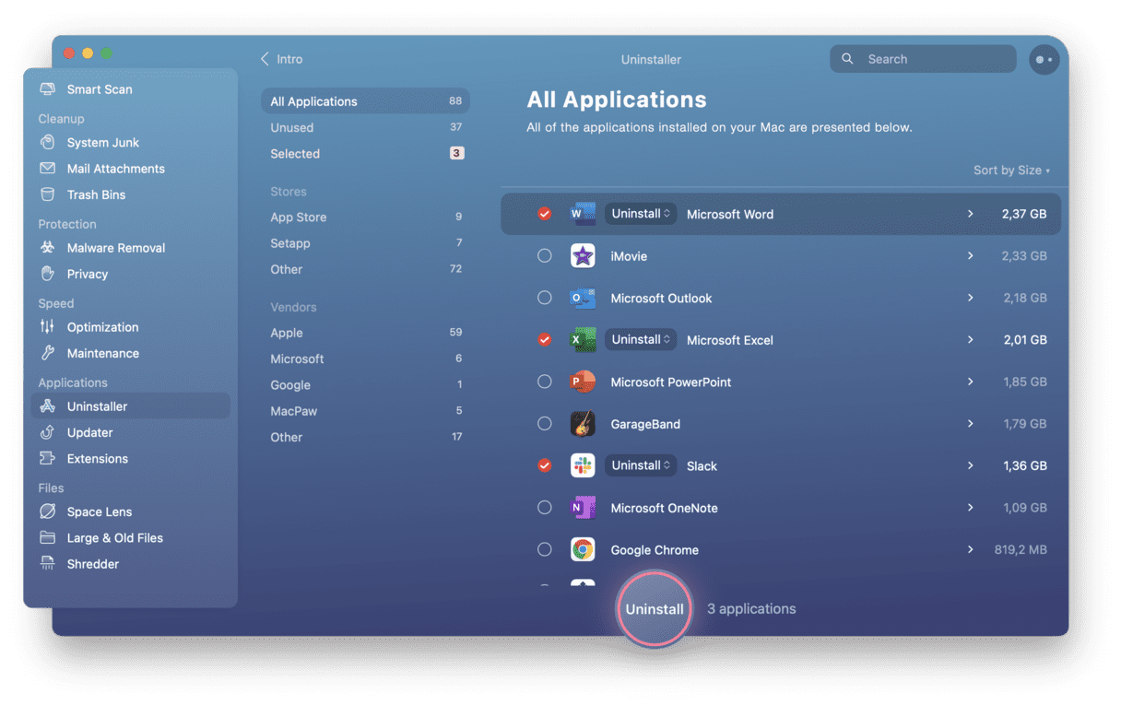Expand Microsoft Outlook details chevron
The height and width of the screenshot is (705, 1121).
[970, 298]
